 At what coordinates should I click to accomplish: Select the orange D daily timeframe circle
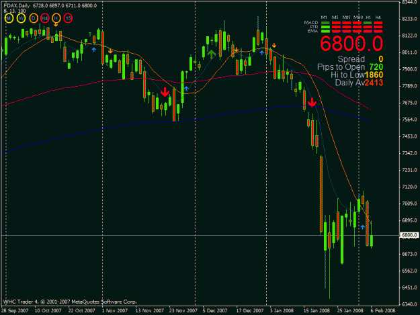[x=34, y=18]
